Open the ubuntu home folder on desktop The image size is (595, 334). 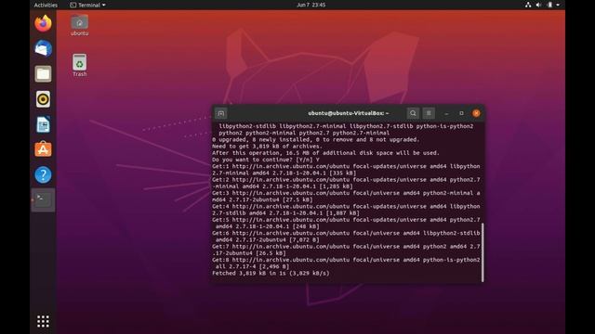click(79, 25)
